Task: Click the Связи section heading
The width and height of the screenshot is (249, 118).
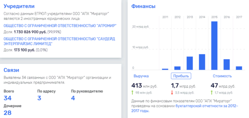Action: tap(11, 70)
